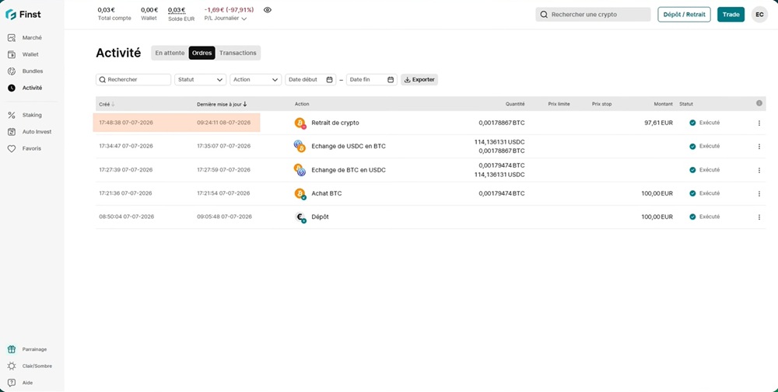Image resolution: width=778 pixels, height=392 pixels.
Task: Click the Dépôt / Retrait button
Action: pyautogui.click(x=684, y=14)
